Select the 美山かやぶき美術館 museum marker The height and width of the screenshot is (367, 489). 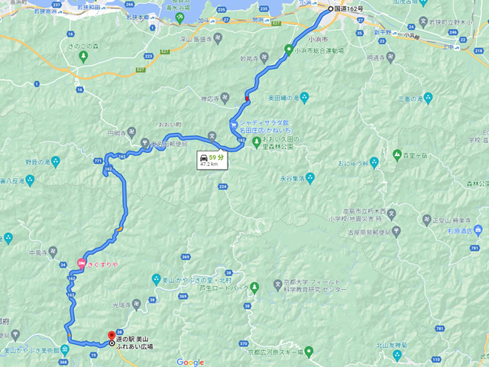click(65, 349)
